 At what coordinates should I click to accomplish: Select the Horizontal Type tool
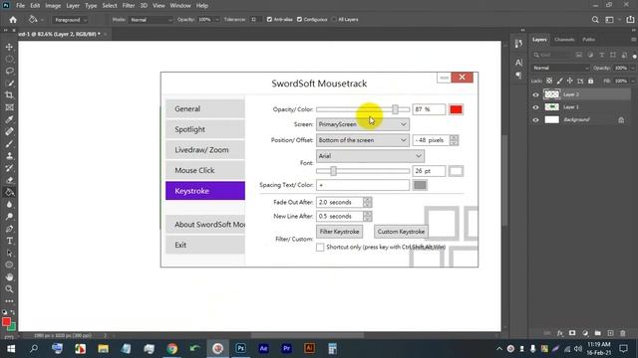coord(9,241)
